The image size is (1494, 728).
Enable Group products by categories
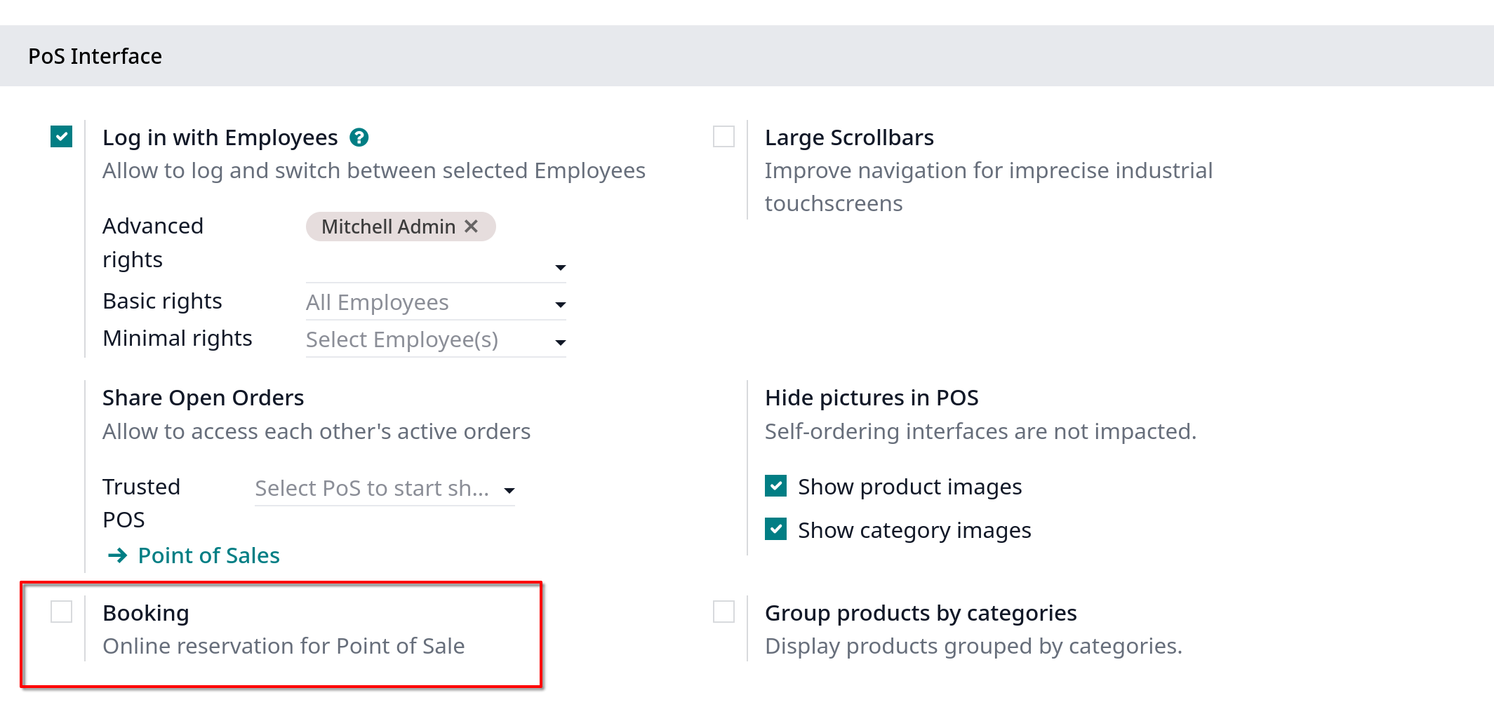[x=723, y=612]
